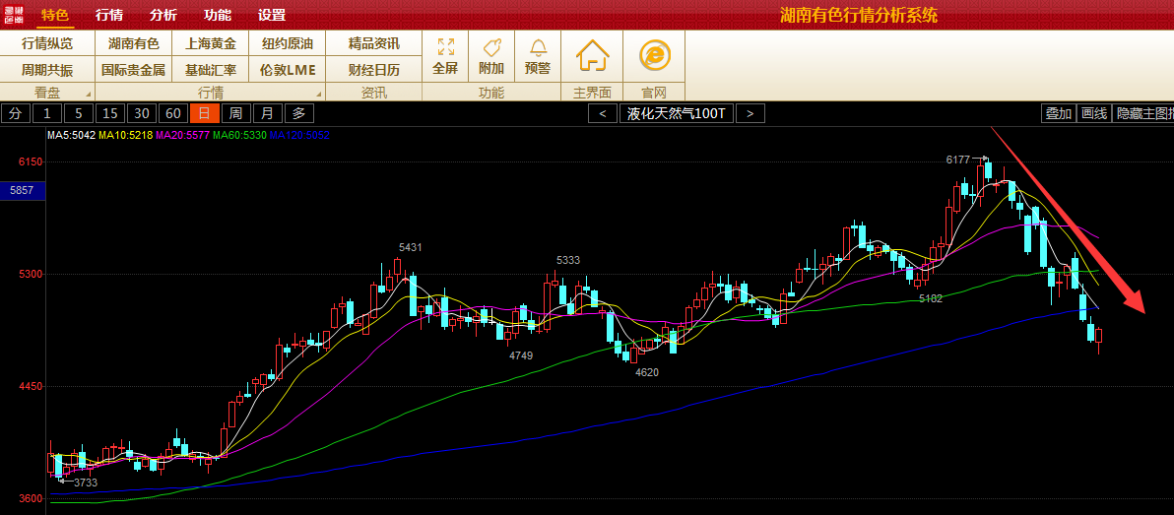Click the app logo in the top-left corner
The width and height of the screenshot is (1174, 515).
[15, 15]
